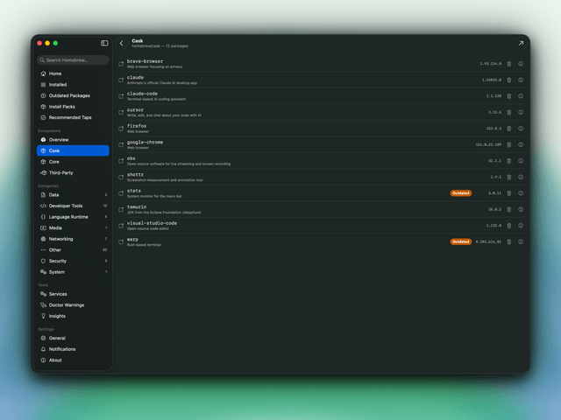Select the google-chrome package name
Viewport: 561px width, 420px height.
pyautogui.click(x=145, y=142)
